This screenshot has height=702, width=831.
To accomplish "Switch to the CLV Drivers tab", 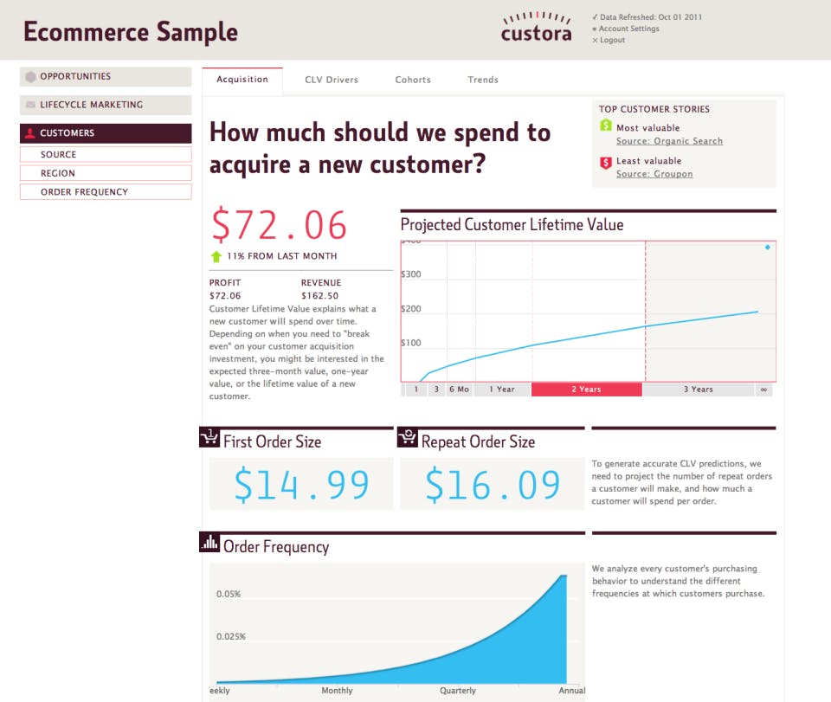I will click(332, 79).
